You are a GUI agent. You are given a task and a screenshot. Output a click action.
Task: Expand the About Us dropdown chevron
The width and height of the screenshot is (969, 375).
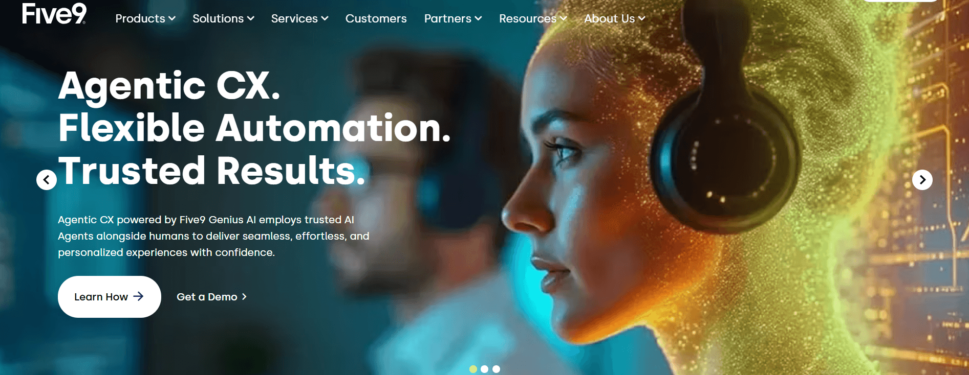tap(642, 19)
